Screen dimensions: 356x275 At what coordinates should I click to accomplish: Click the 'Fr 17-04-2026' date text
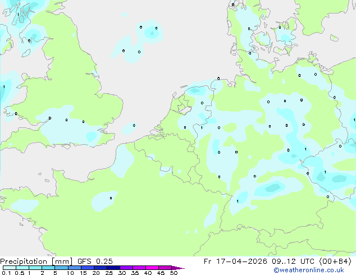pyautogui.click(x=235, y=262)
